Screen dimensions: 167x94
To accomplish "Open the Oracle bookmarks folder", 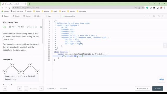I will click(54, 11).
